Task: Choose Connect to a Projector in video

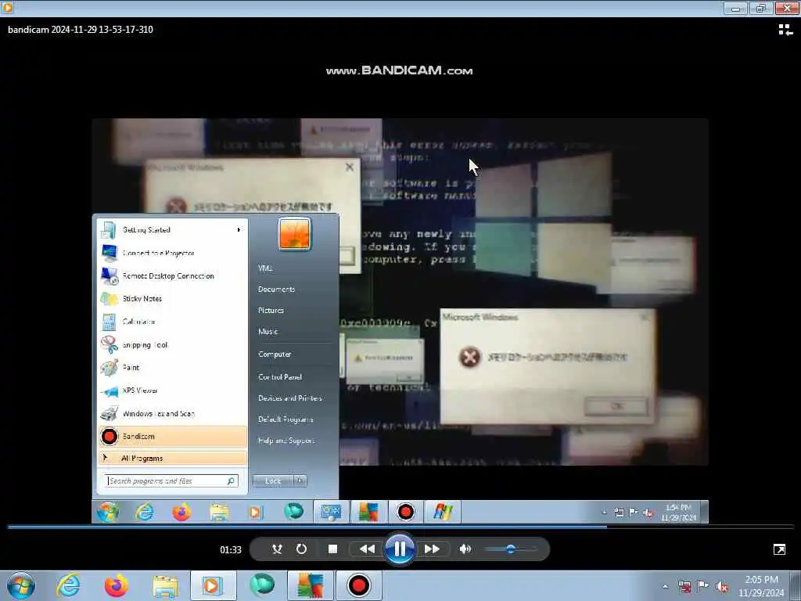Action: point(171,253)
